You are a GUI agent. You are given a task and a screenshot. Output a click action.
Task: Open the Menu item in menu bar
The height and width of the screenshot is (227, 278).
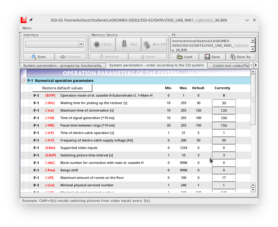[27, 28]
